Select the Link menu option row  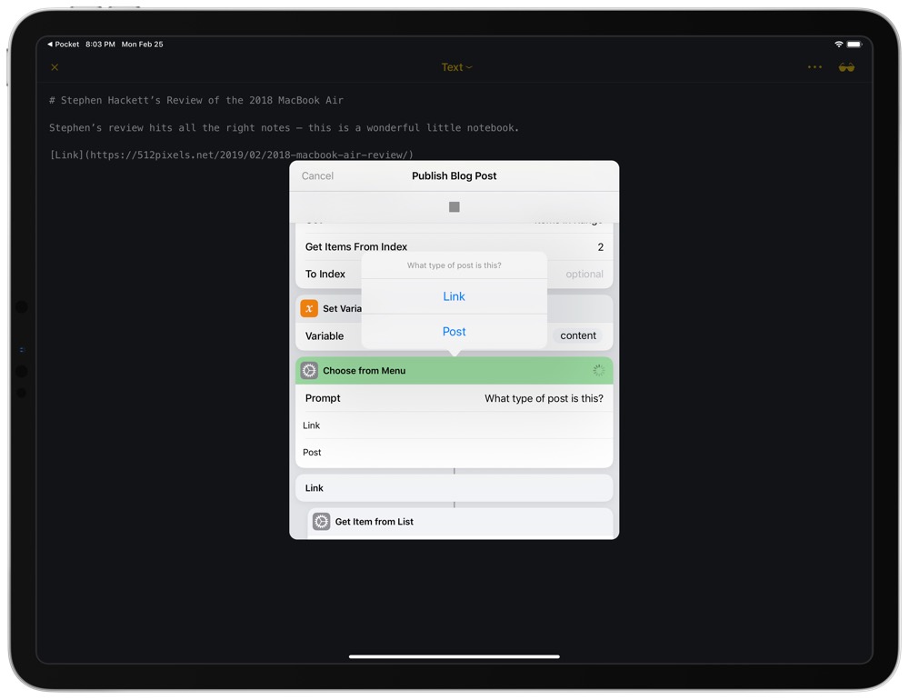tap(454, 425)
